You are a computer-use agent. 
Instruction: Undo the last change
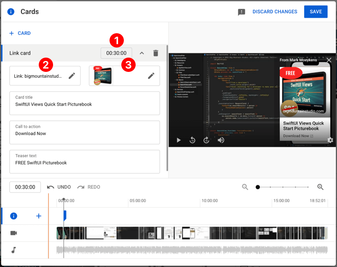pos(59,187)
